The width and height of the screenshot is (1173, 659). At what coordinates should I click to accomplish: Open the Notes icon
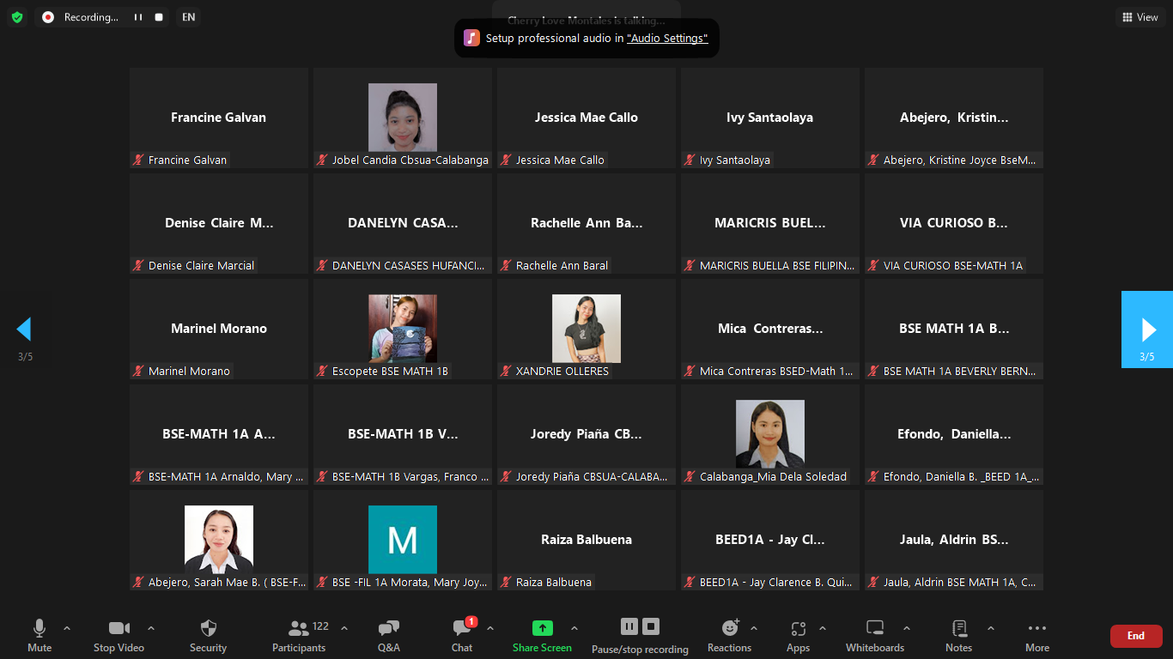point(958,628)
